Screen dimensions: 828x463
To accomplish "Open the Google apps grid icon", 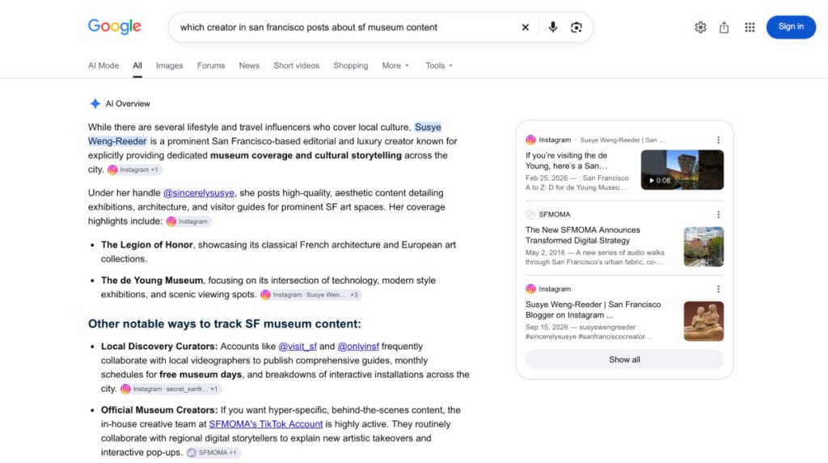I will [750, 27].
